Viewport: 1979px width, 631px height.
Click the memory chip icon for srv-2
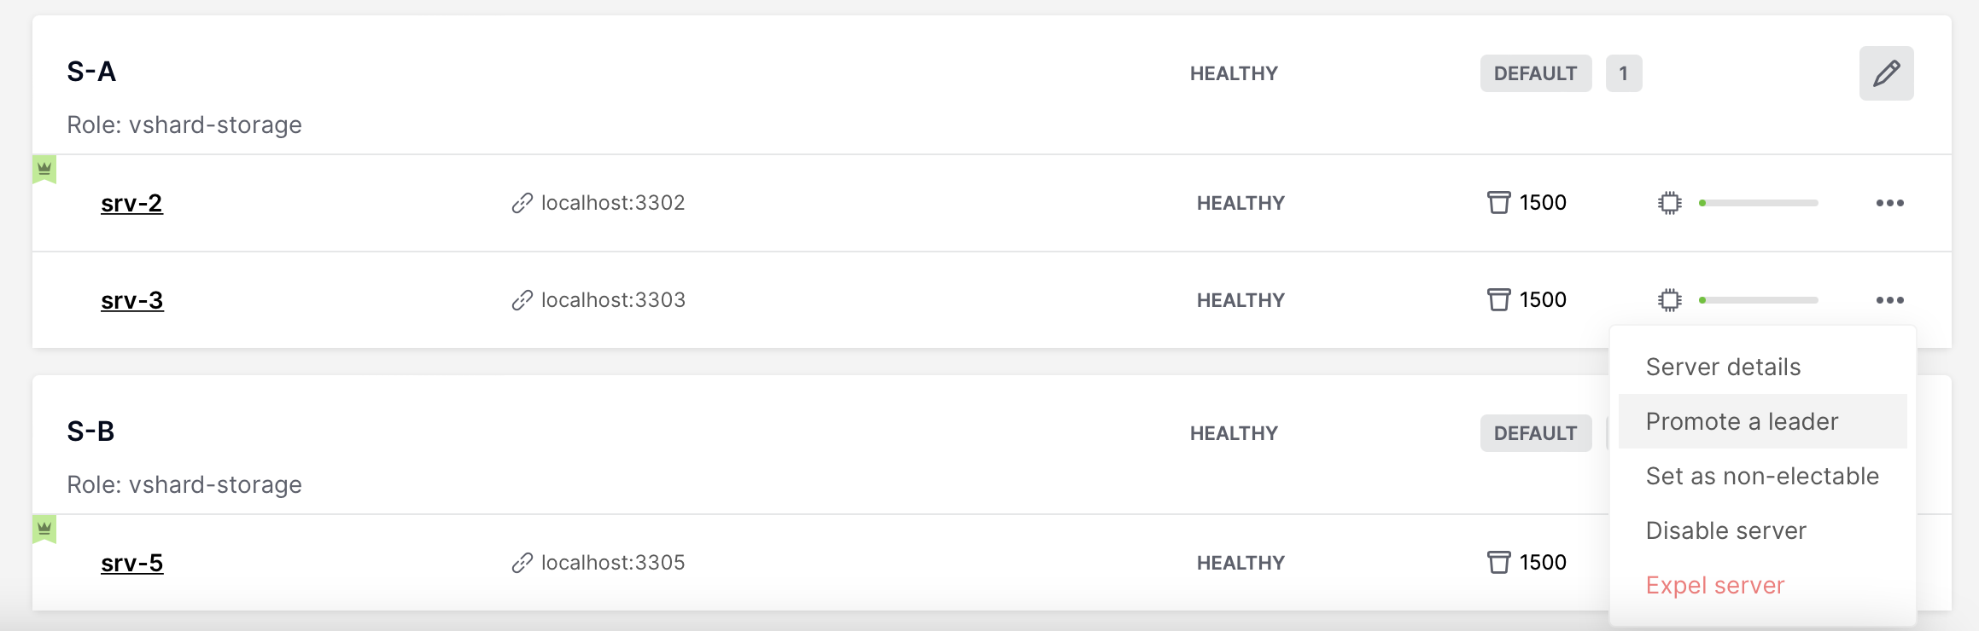[1670, 203]
